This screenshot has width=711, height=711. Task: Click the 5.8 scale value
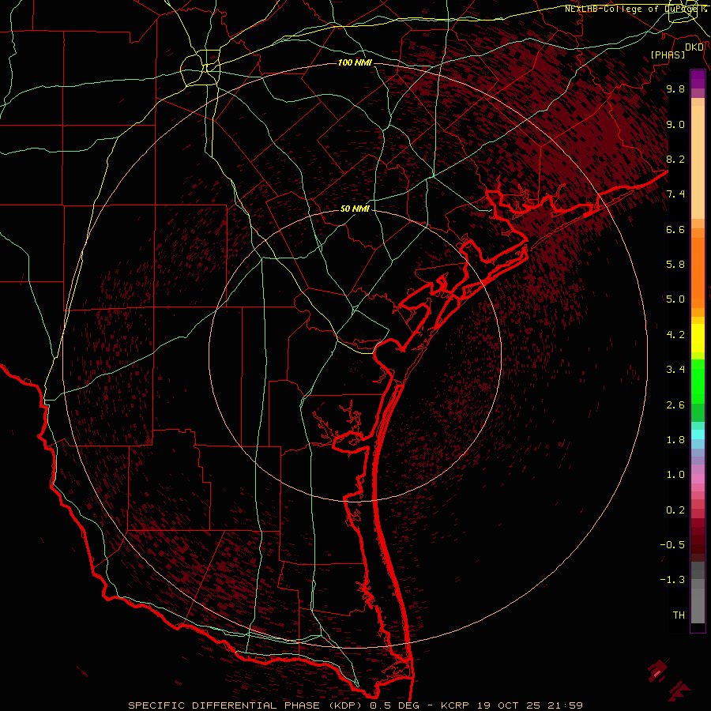tap(675, 265)
